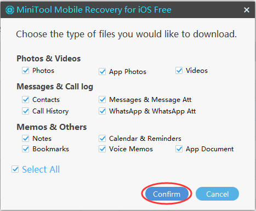This screenshot has width=256, height=211.
Task: Click the Select All label text
Action: pos(41,169)
